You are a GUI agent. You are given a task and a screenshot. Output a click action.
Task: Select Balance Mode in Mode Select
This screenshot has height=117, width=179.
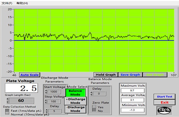(x=75, y=93)
